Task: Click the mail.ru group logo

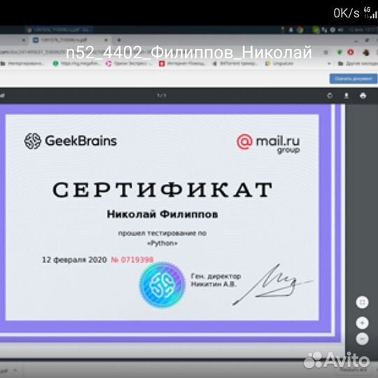Action: (x=268, y=144)
